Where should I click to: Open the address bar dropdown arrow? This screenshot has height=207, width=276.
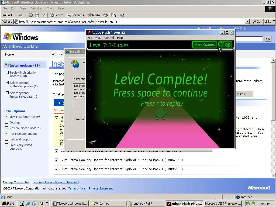(247, 22)
